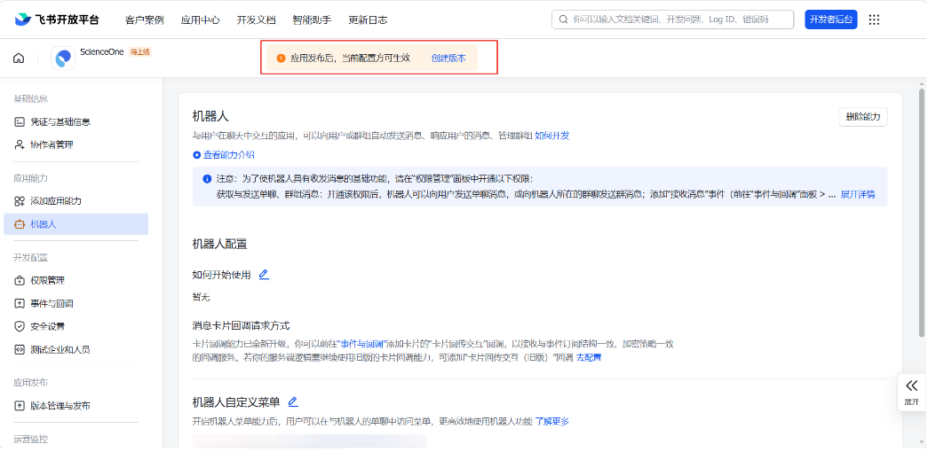The width and height of the screenshot is (928, 452).
Task: Click the 消息卡片回调请求方式 heading
Action: [241, 325]
